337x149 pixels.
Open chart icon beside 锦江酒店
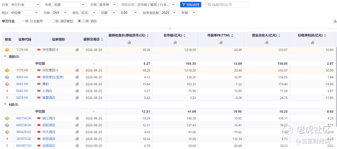point(77,118)
